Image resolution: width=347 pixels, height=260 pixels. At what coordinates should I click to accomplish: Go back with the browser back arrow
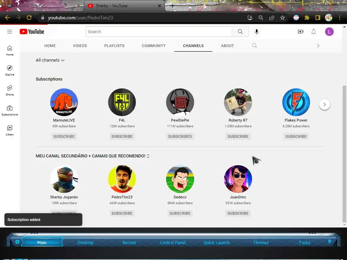pyautogui.click(x=7, y=18)
